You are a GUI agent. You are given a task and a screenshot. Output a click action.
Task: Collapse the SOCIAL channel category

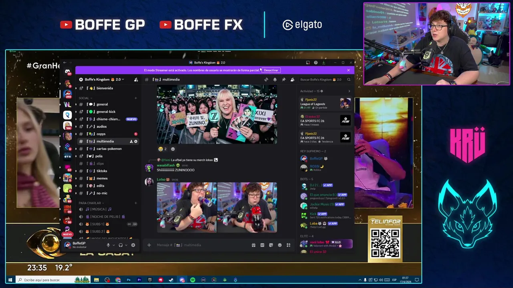coord(85,98)
